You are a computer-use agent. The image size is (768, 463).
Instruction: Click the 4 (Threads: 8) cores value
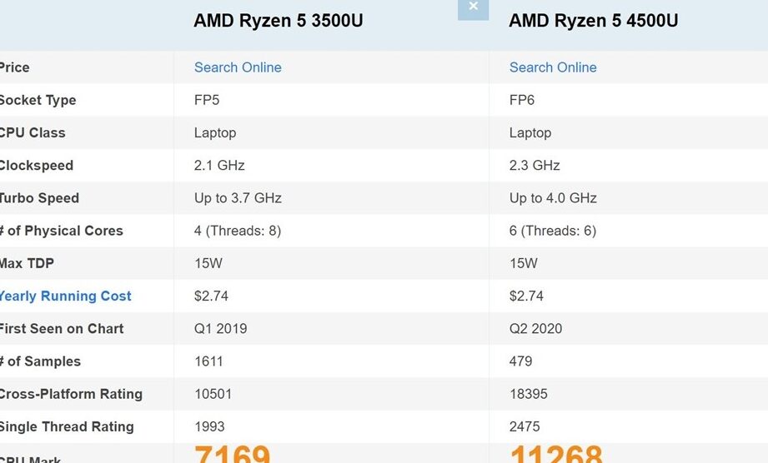[x=238, y=231]
